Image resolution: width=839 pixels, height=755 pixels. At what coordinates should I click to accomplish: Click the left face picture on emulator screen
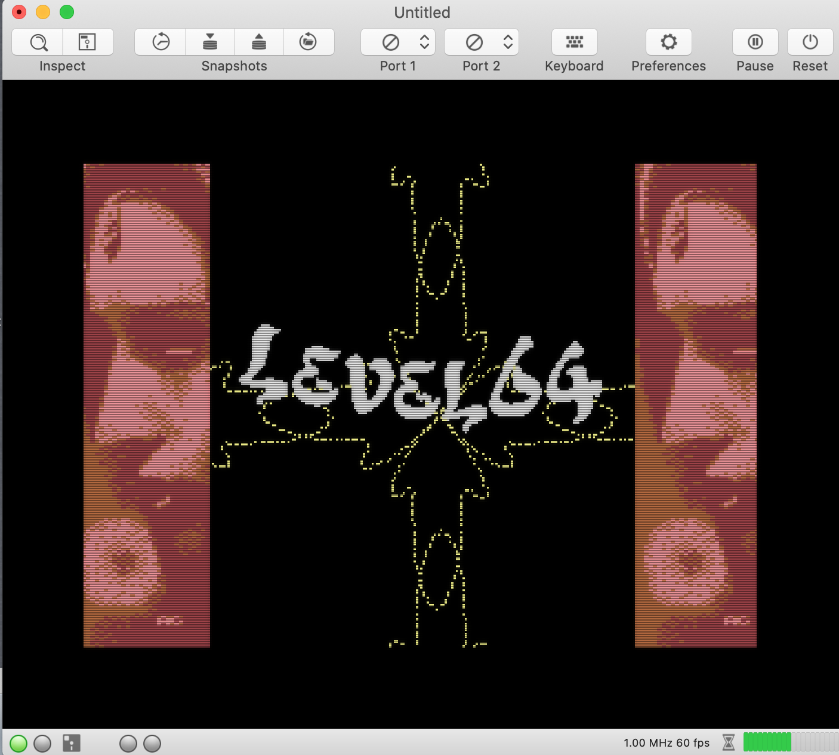147,406
